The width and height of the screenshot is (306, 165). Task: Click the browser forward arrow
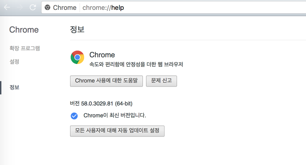[20, 8]
